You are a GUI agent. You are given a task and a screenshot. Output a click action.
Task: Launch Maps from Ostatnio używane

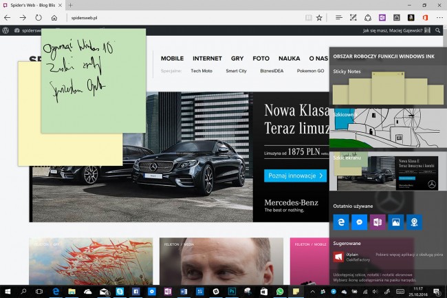point(414,222)
